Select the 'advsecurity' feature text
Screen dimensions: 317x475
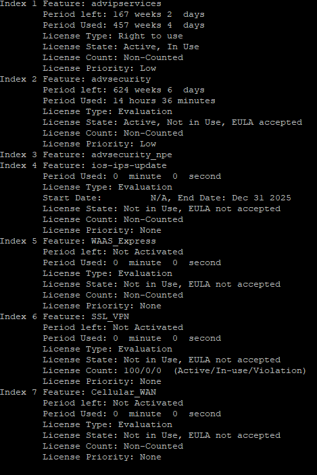coord(121,80)
